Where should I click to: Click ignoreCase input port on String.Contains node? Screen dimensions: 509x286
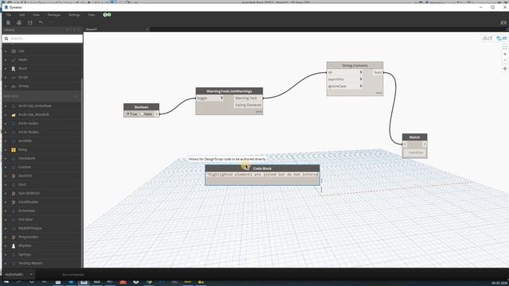click(x=344, y=87)
